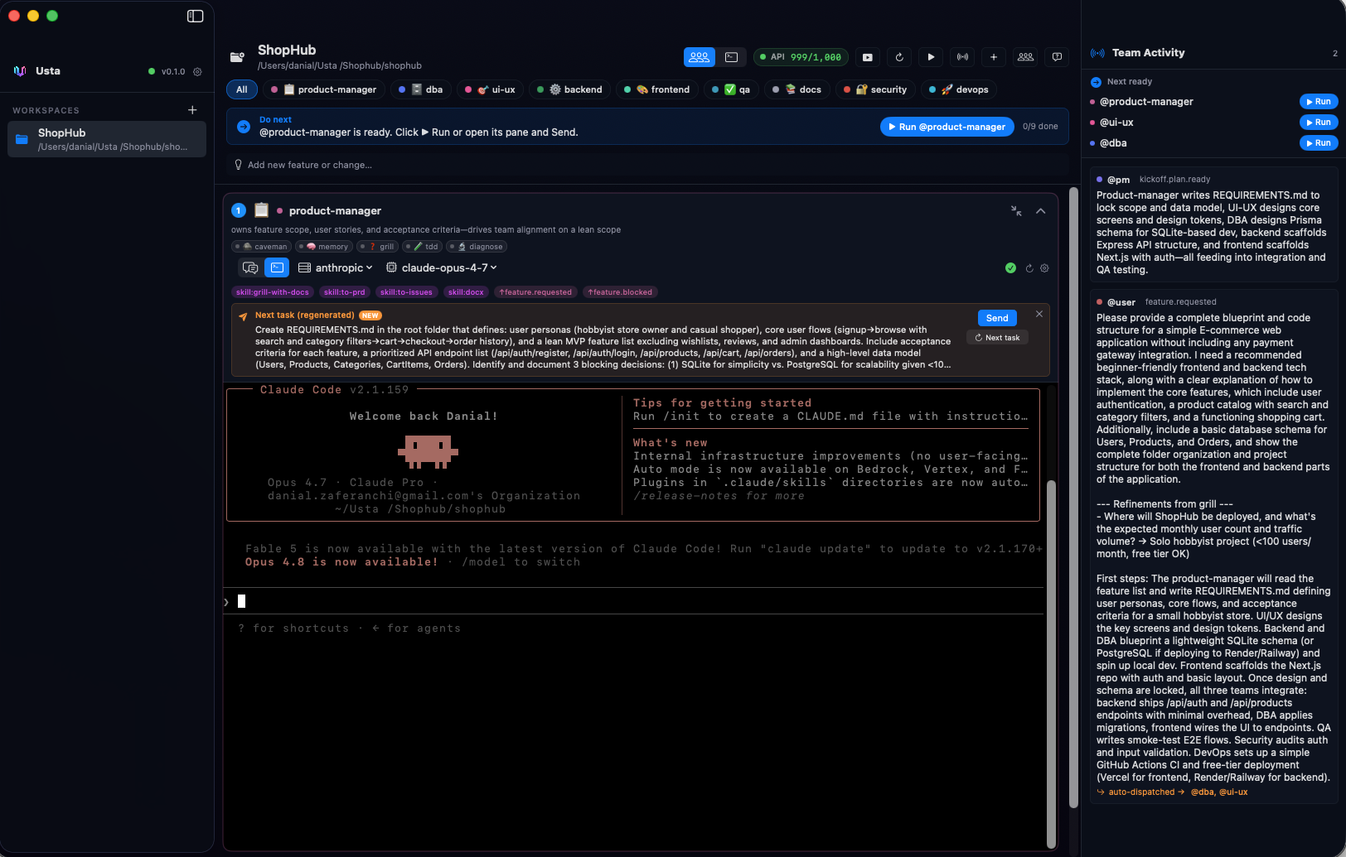
Task: Select the ShopHub workspace in the sidebar
Action: click(x=107, y=139)
